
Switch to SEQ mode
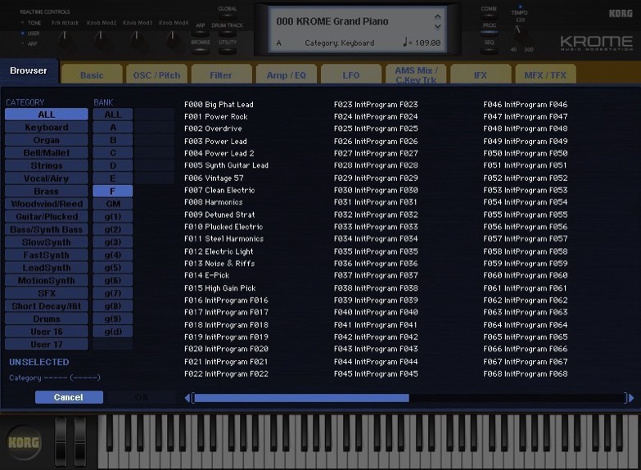coord(489,50)
